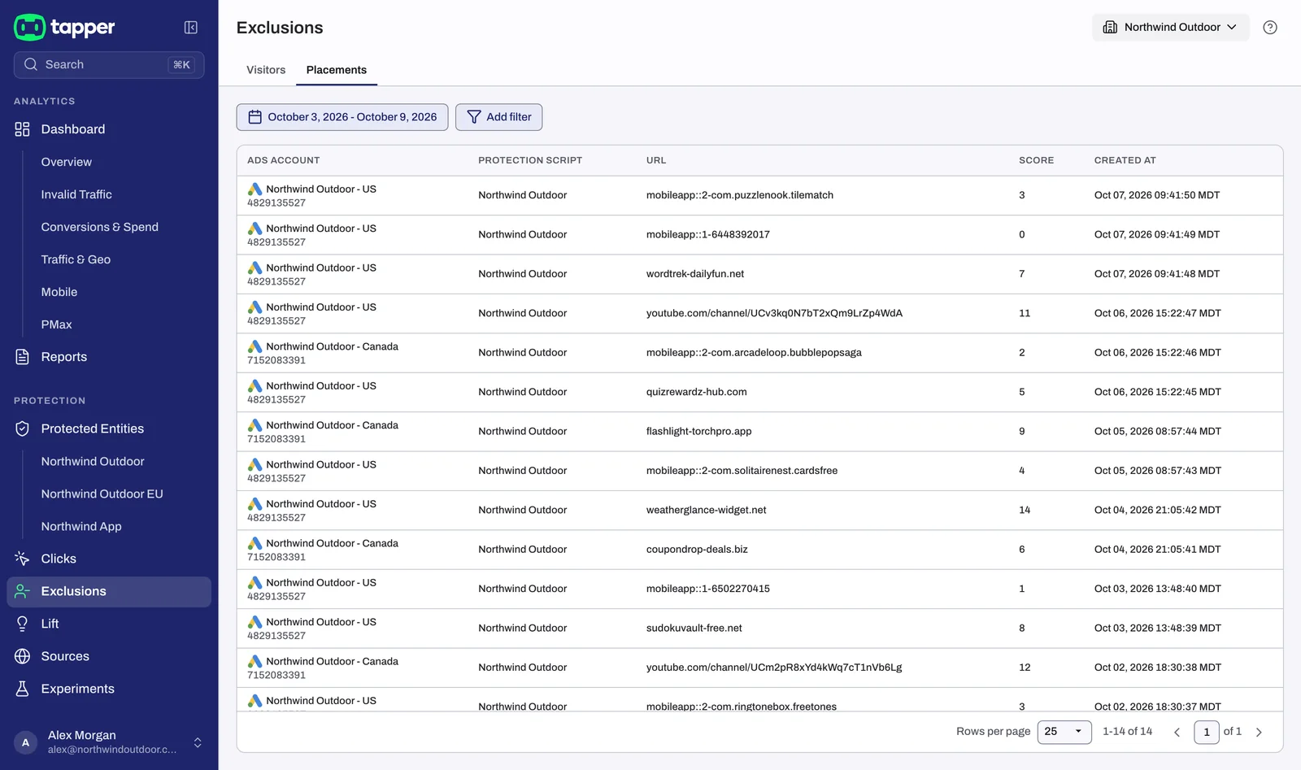The image size is (1301, 770).
Task: Open the PMax sidebar link
Action: 57,324
